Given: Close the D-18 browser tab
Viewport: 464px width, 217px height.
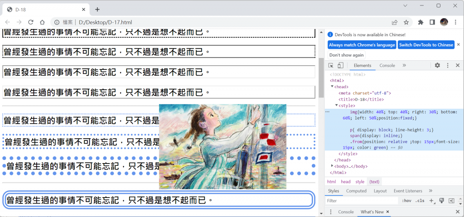Looking at the screenshot, I should [84, 10].
